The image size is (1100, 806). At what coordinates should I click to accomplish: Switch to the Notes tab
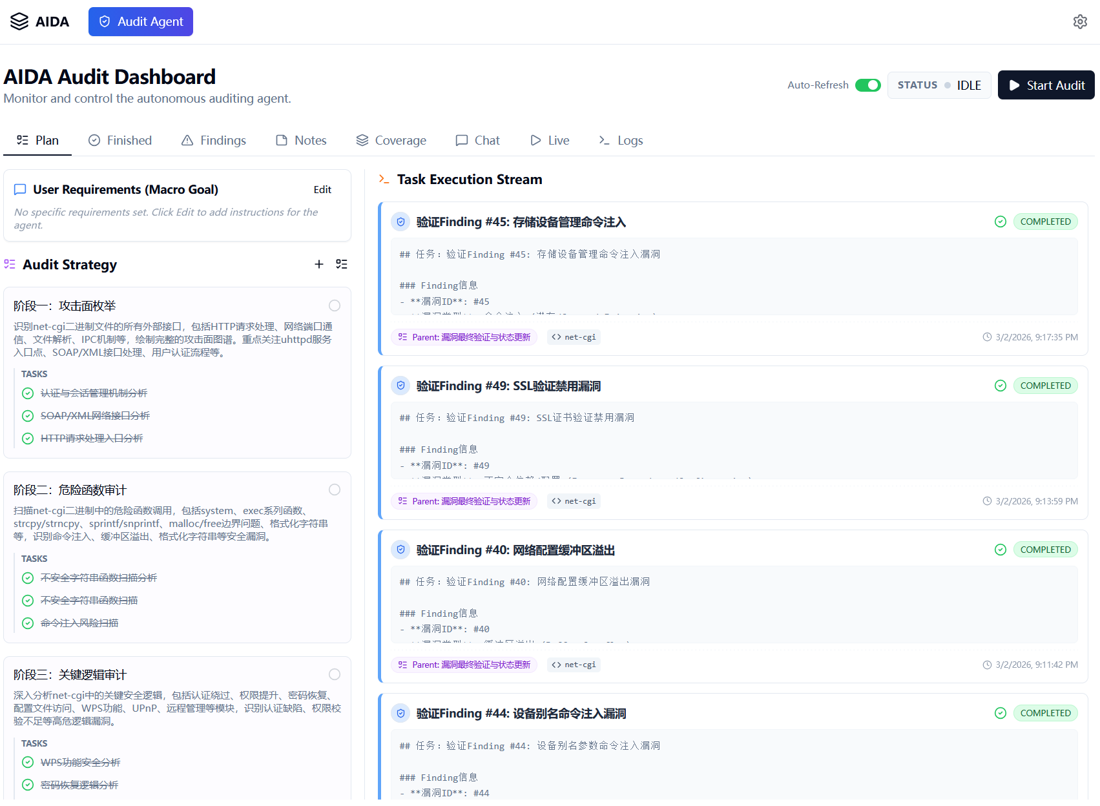coord(301,140)
